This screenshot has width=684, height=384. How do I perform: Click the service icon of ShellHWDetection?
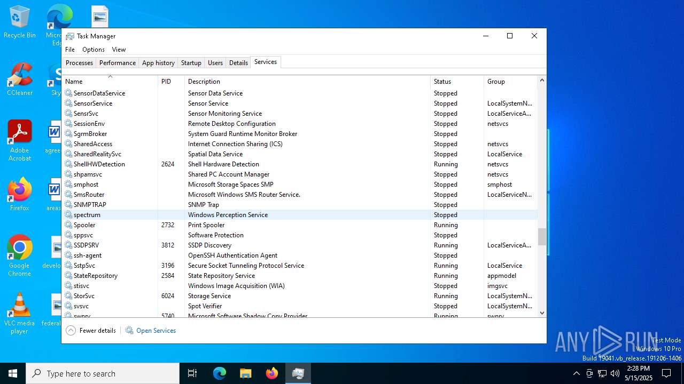tap(68, 164)
